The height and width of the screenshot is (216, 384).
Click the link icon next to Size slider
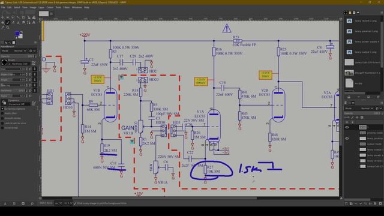pyautogui.click(x=35, y=69)
